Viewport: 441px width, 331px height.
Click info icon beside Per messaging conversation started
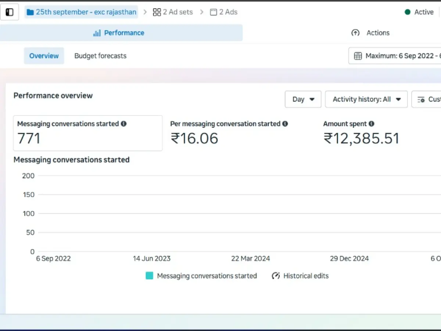tap(285, 124)
